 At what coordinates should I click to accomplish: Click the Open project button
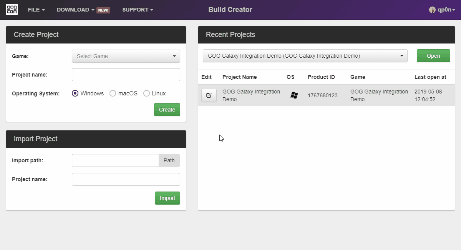click(x=433, y=56)
